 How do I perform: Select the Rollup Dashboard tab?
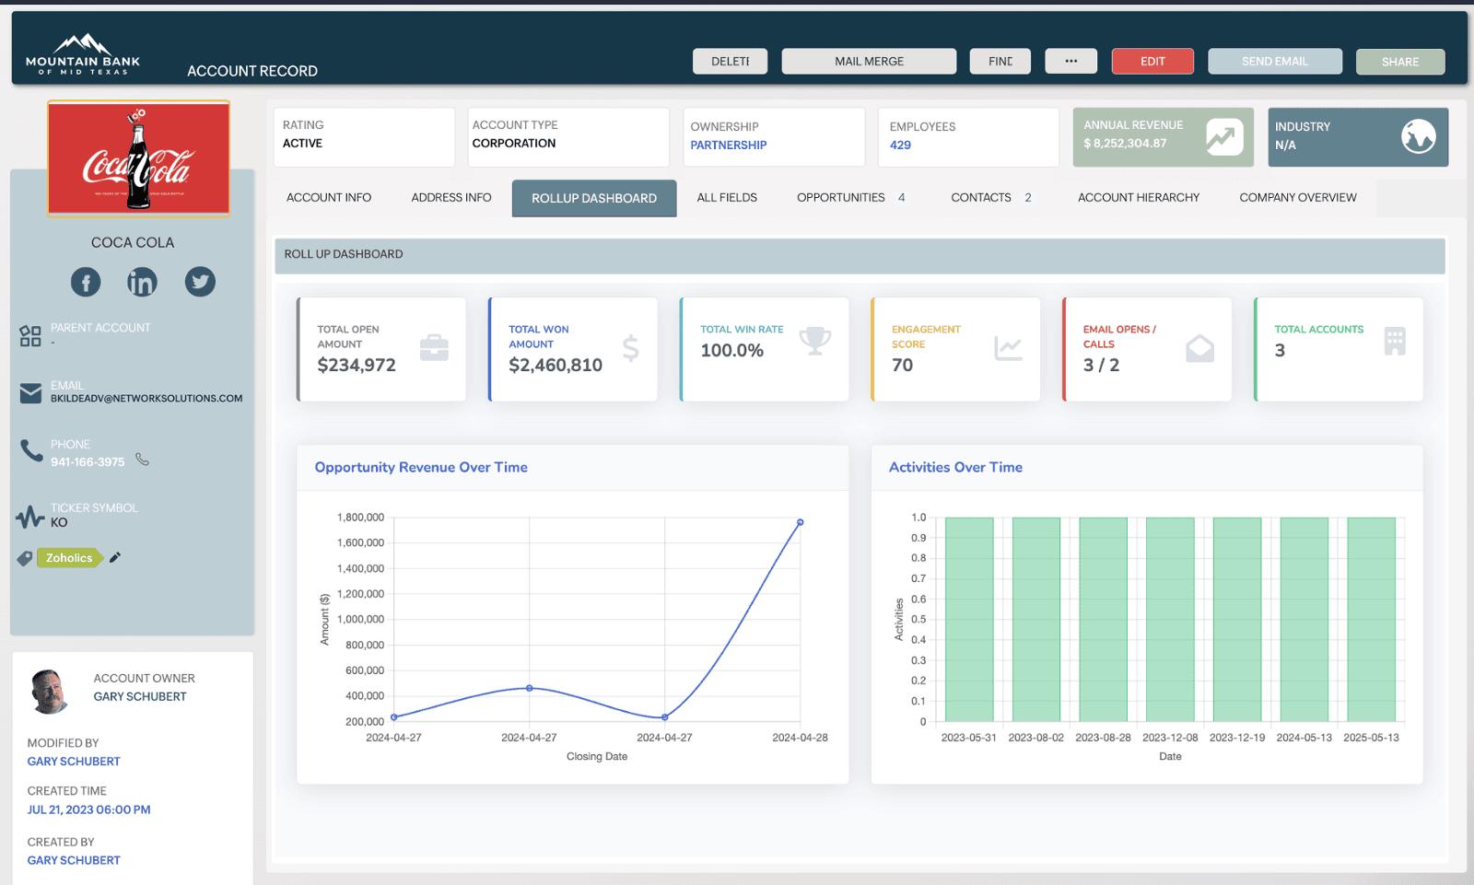(x=594, y=198)
